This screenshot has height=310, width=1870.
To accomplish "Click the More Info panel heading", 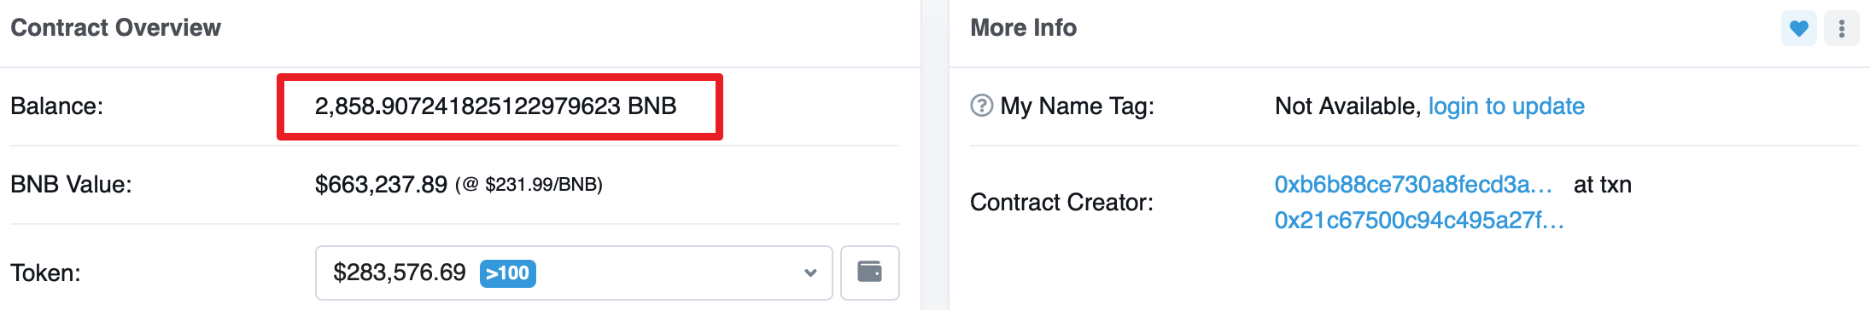I will pyautogui.click(x=1023, y=28).
